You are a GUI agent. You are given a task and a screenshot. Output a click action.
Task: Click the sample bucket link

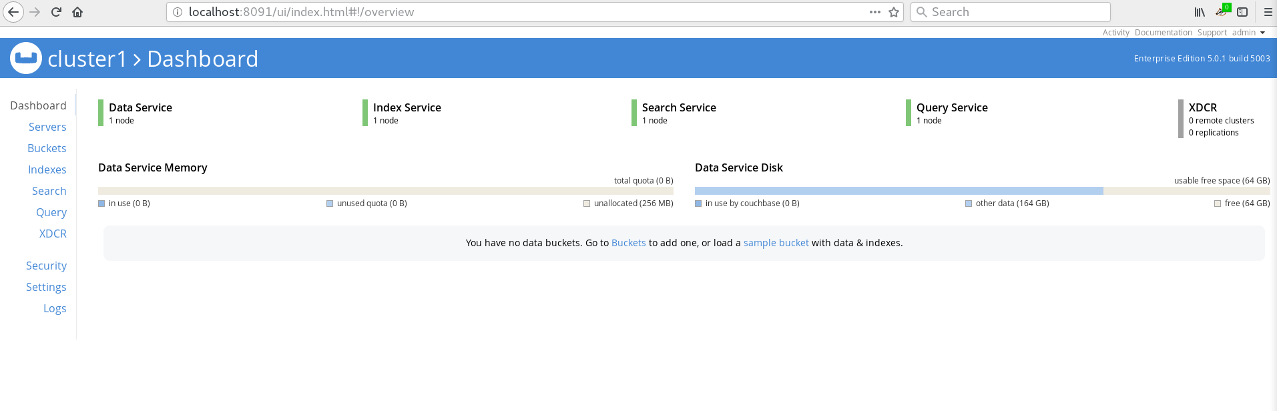tap(776, 243)
